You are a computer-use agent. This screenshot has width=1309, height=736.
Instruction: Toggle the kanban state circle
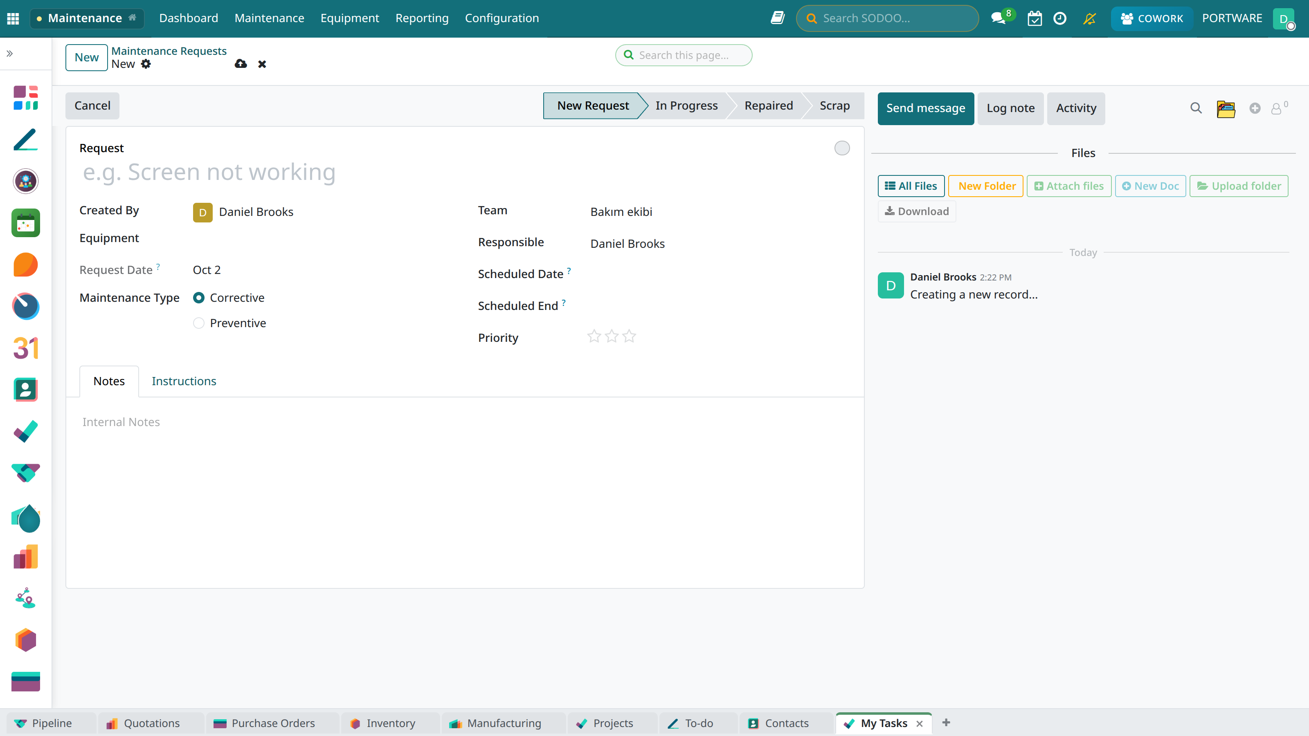(842, 148)
